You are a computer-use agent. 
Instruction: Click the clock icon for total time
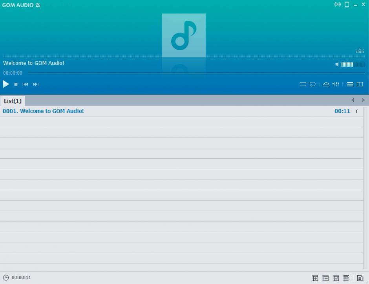point(6,278)
